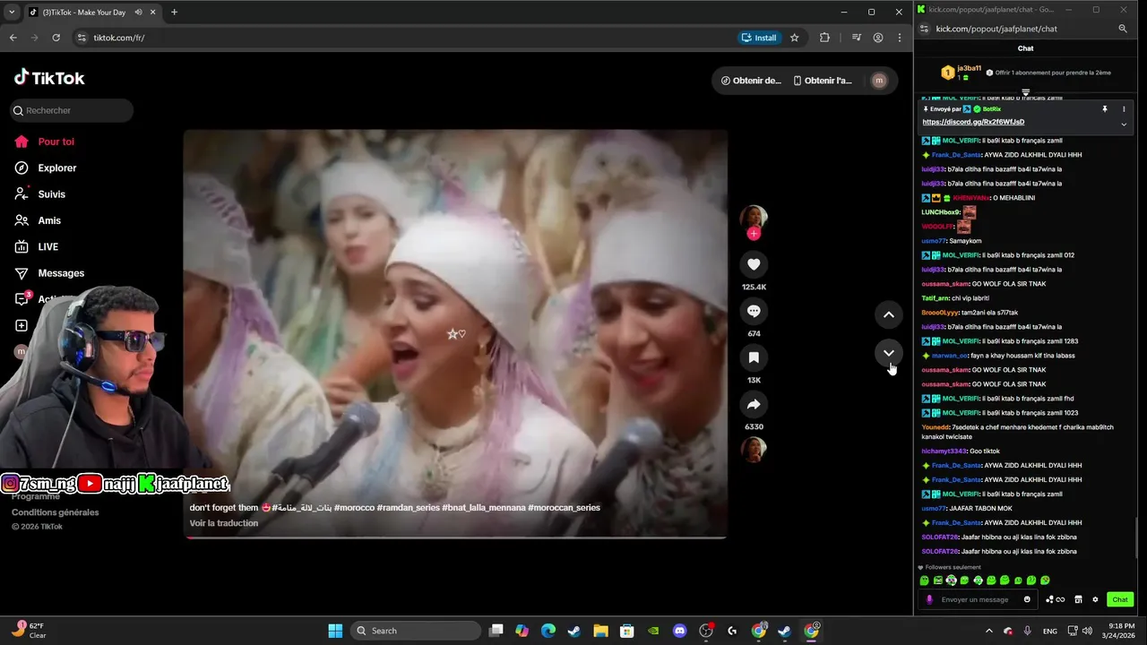
Task: Open File Explorer from the taskbar
Action: click(600, 631)
